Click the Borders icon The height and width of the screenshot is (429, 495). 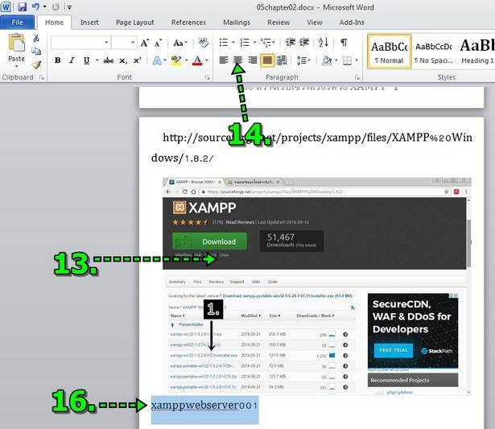click(347, 60)
